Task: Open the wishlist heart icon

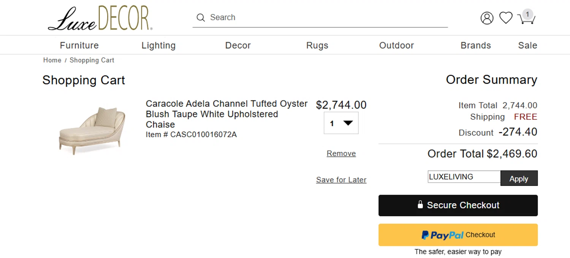Action: [506, 17]
